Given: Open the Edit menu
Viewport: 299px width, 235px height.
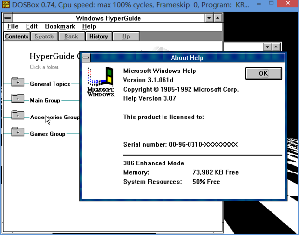Looking at the screenshot, I should click(31, 26).
